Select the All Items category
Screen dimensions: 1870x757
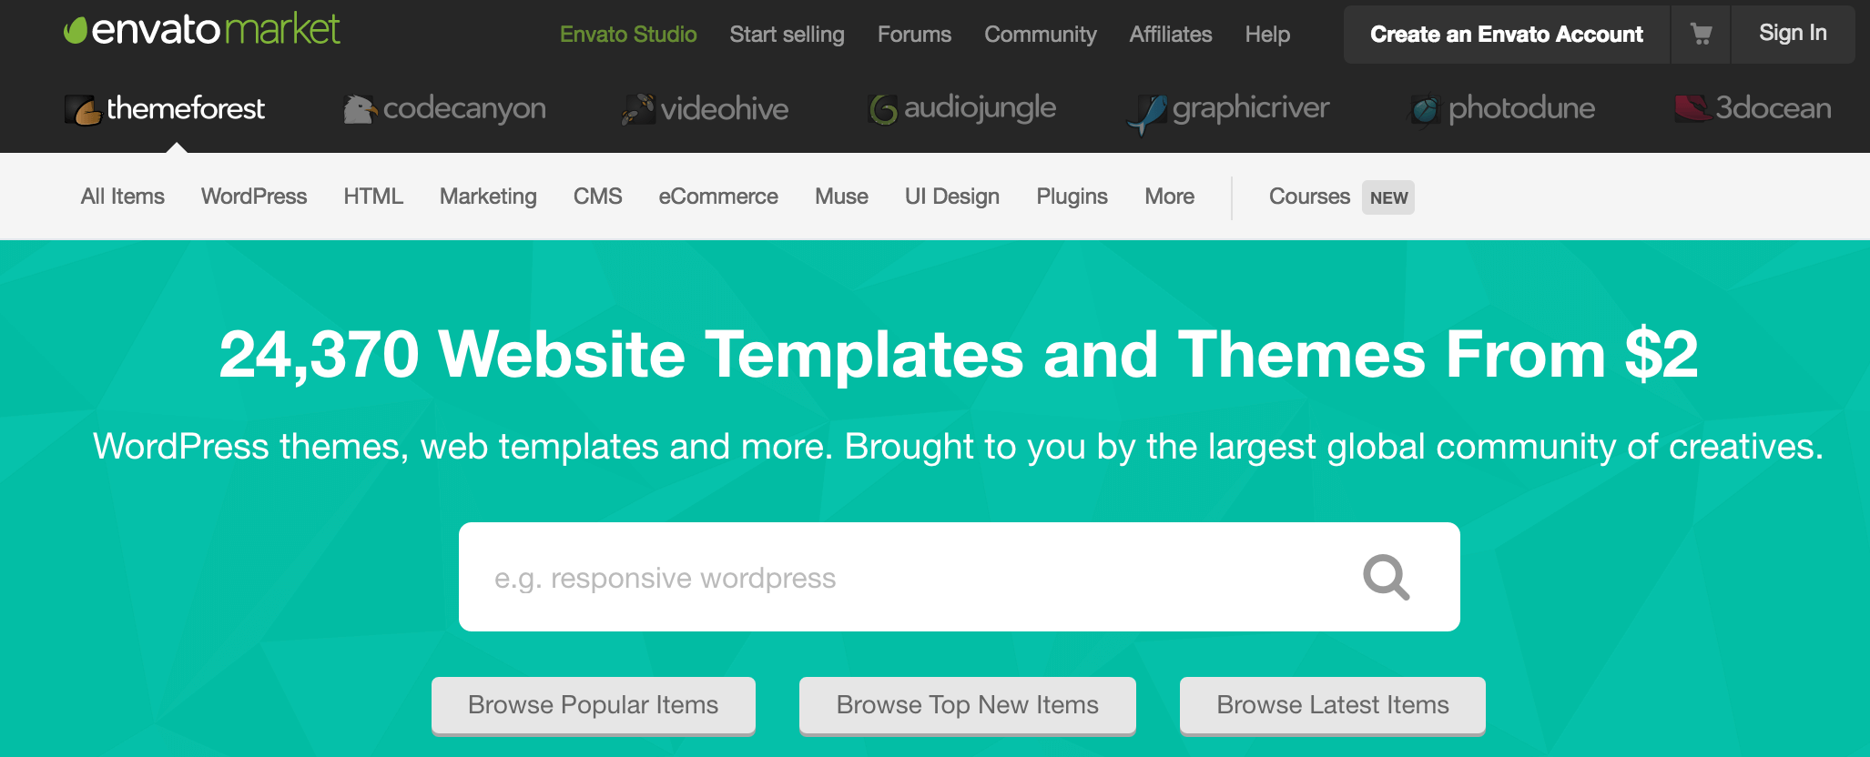click(123, 197)
